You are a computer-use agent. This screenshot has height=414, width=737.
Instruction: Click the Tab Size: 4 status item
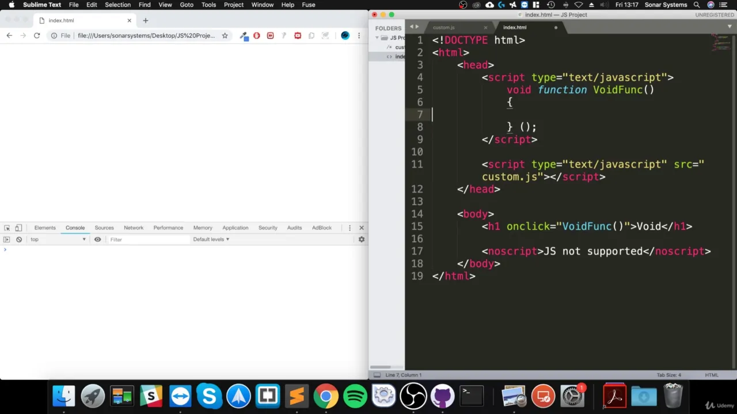tap(668, 375)
